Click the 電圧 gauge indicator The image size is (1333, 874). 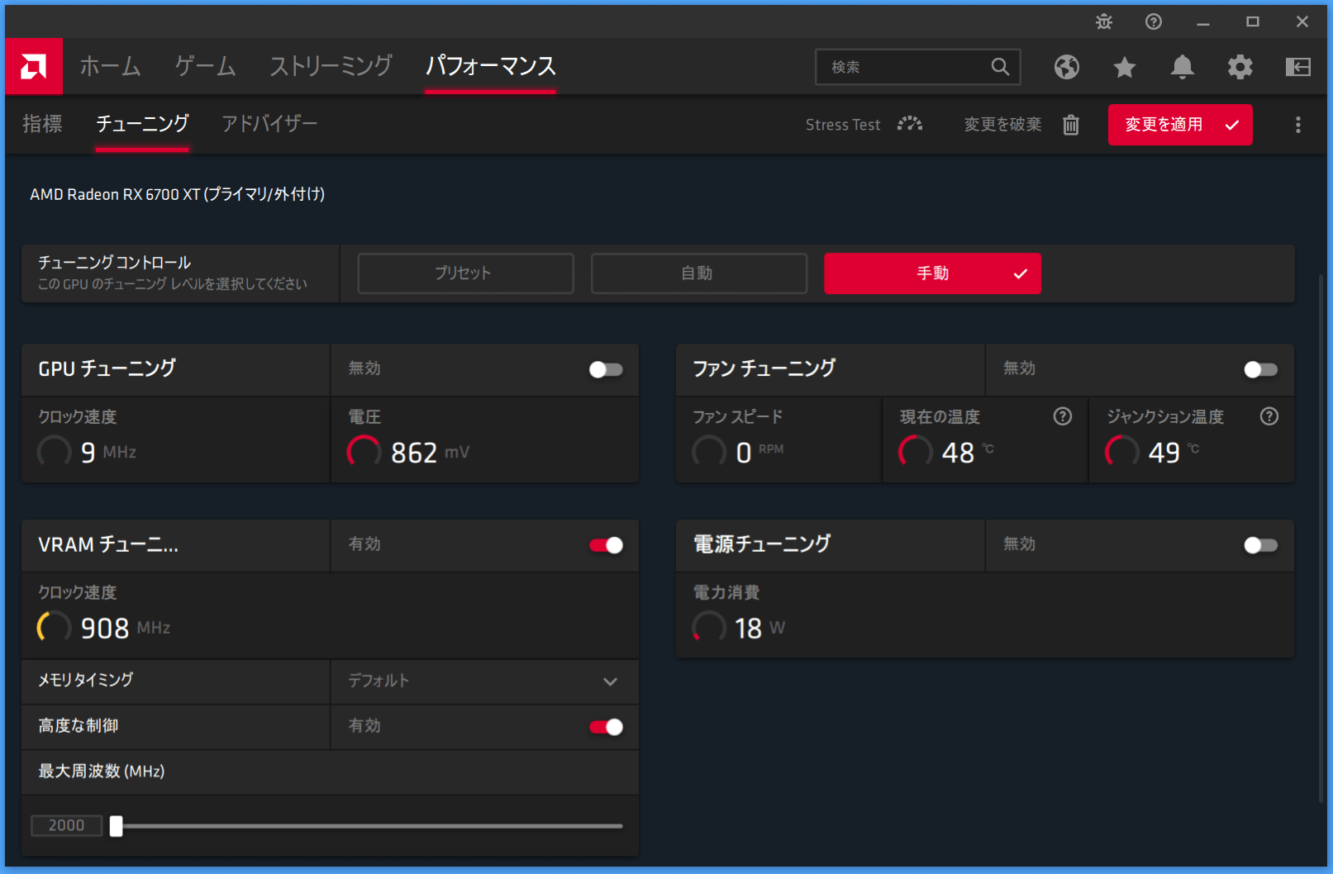[x=364, y=452]
